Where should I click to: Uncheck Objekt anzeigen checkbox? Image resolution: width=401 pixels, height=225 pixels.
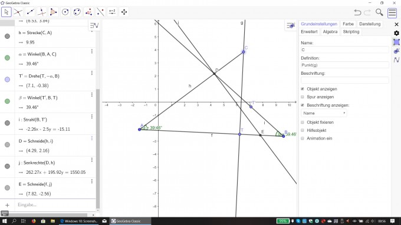[303, 89]
